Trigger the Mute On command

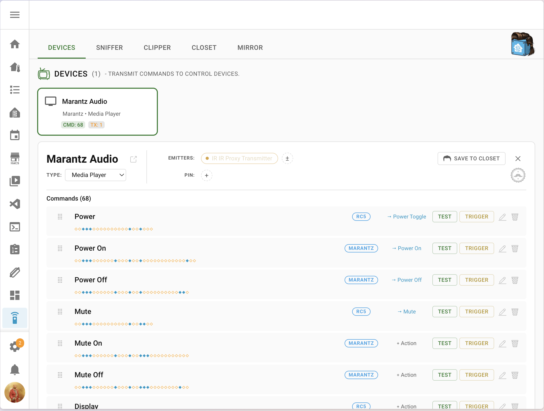(476, 343)
